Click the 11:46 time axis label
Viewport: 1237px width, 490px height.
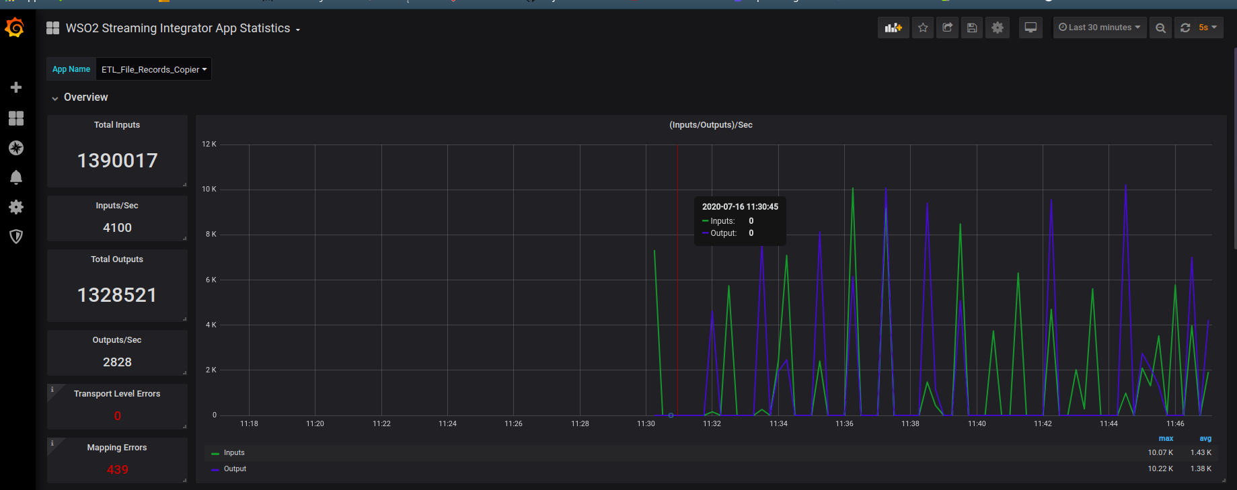1175,423
